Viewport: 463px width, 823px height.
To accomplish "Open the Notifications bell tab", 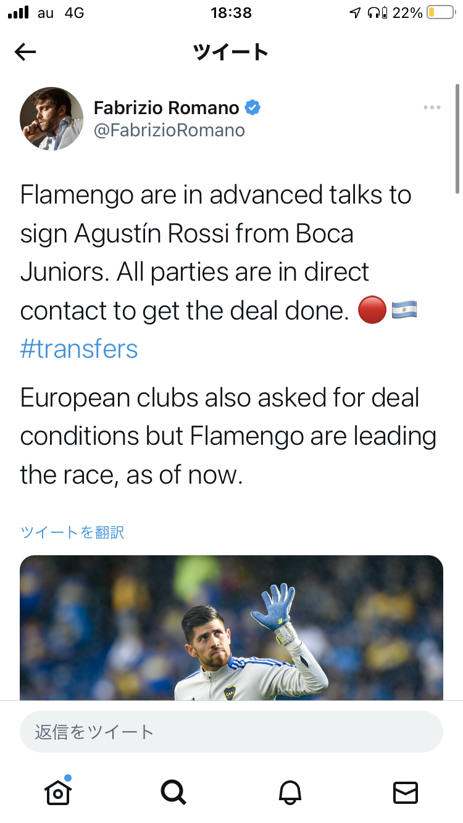I will click(290, 792).
